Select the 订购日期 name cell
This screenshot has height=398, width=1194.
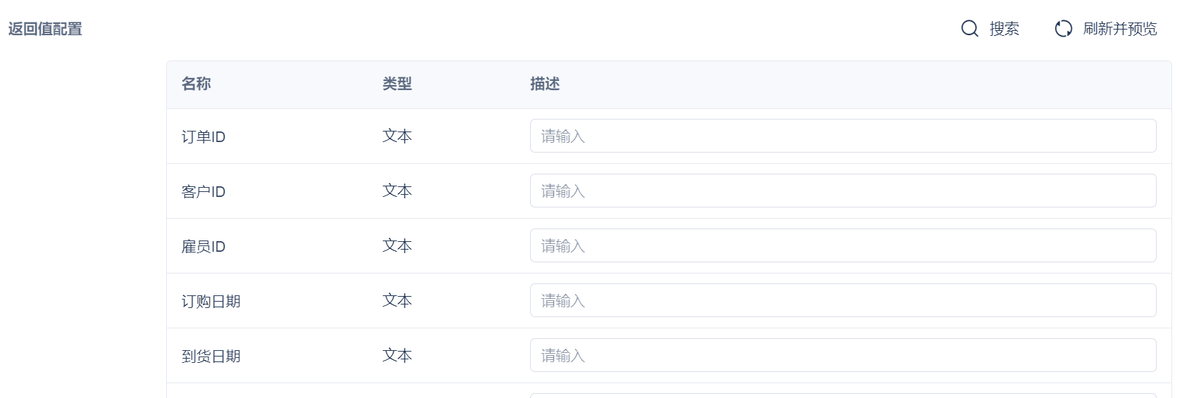pyautogui.click(x=211, y=301)
